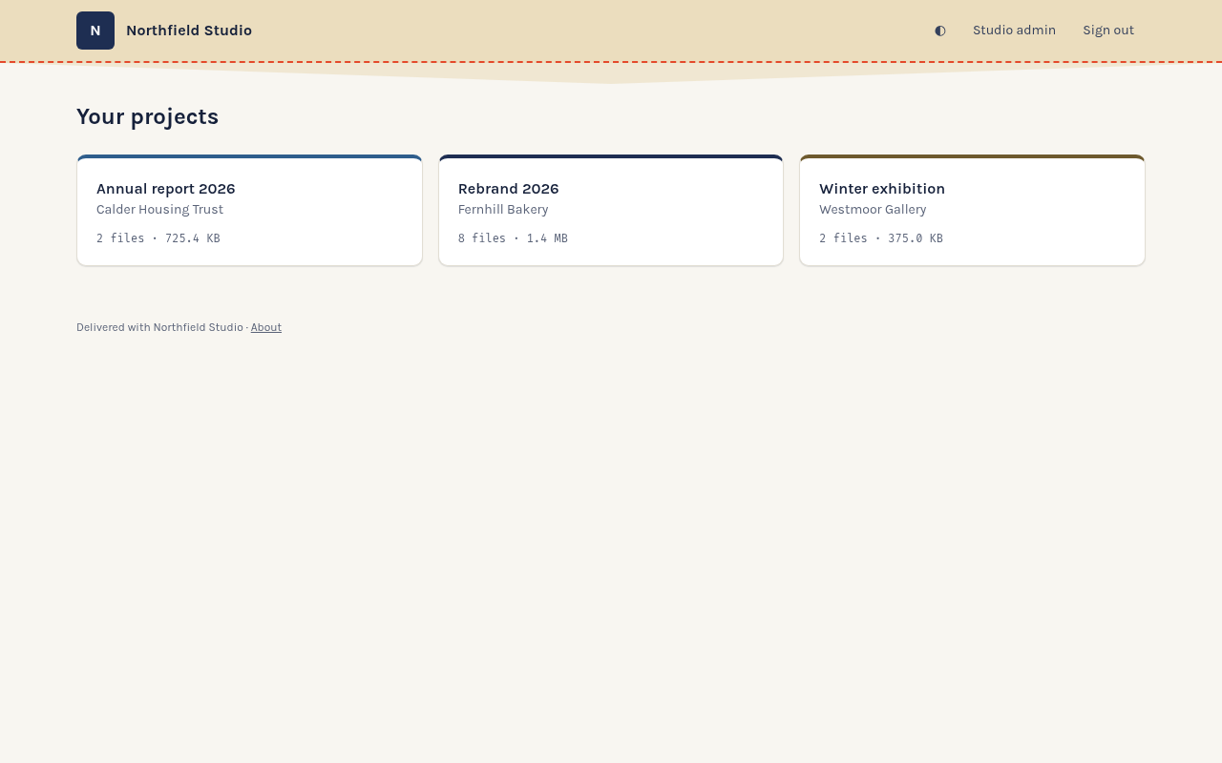Click the '2 files · 375.0 KB' label

881,238
